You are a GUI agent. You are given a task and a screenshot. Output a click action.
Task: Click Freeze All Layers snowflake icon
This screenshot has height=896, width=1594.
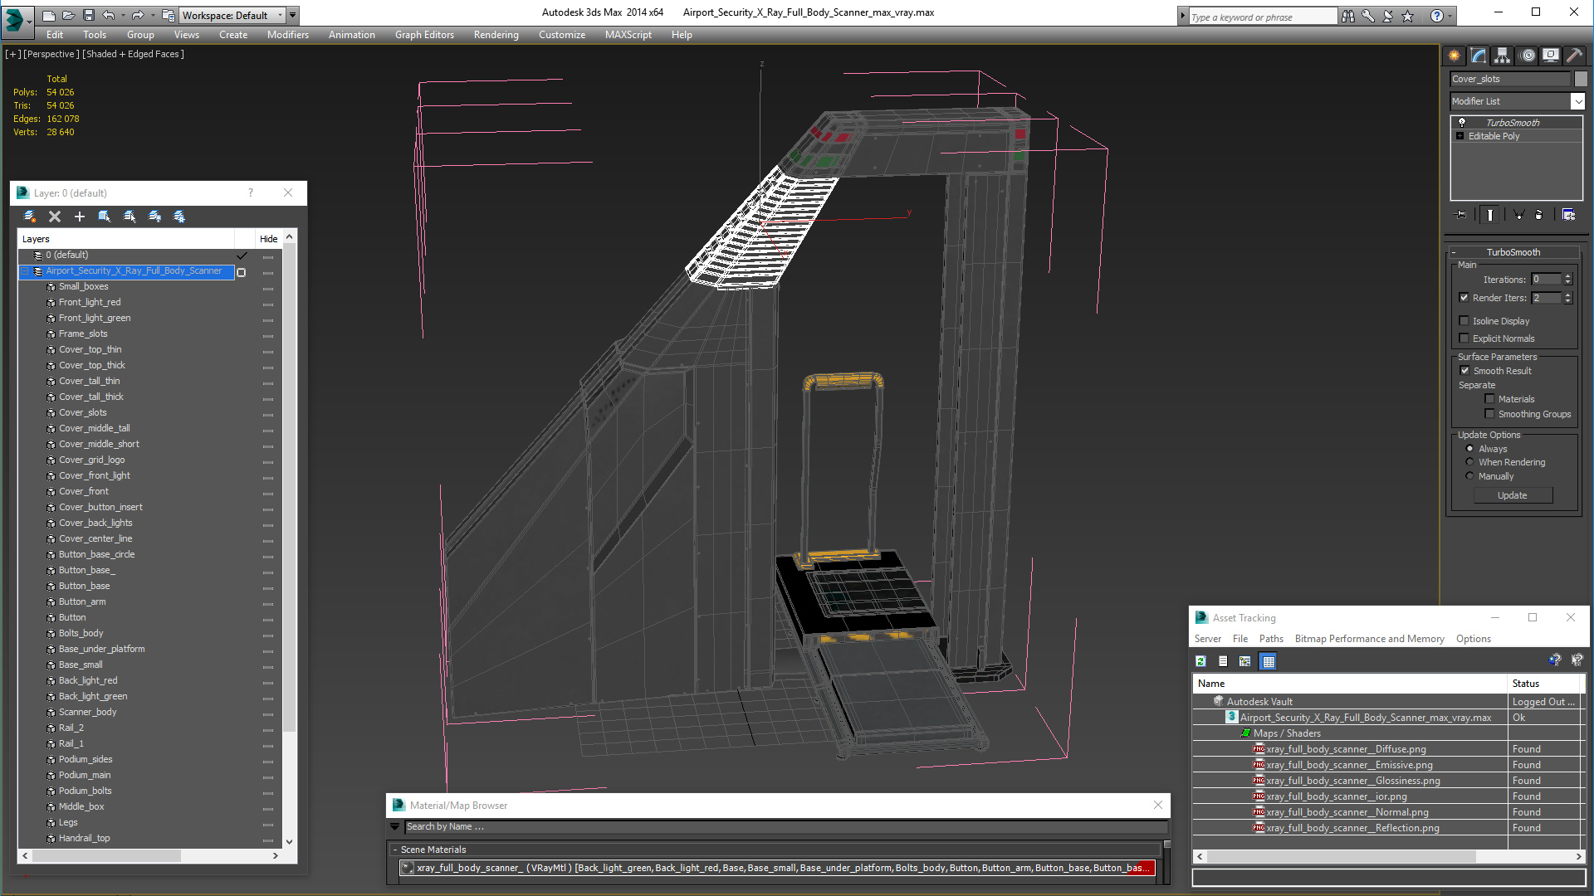179,217
